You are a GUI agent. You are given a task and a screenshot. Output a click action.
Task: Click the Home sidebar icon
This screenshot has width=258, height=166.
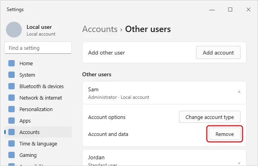[12, 63]
